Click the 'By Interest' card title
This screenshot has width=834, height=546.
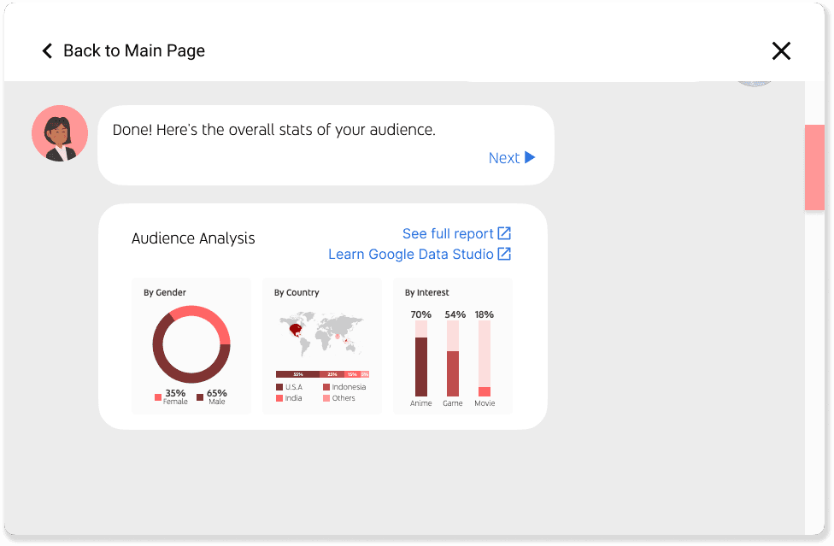point(427,292)
